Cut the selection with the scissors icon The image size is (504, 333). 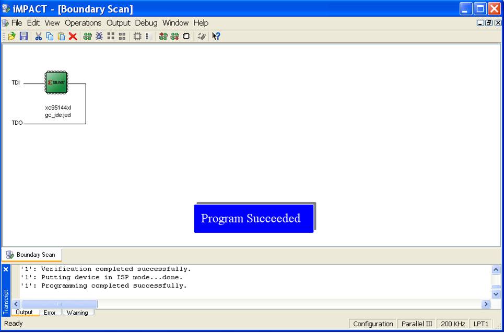pyautogui.click(x=39, y=37)
